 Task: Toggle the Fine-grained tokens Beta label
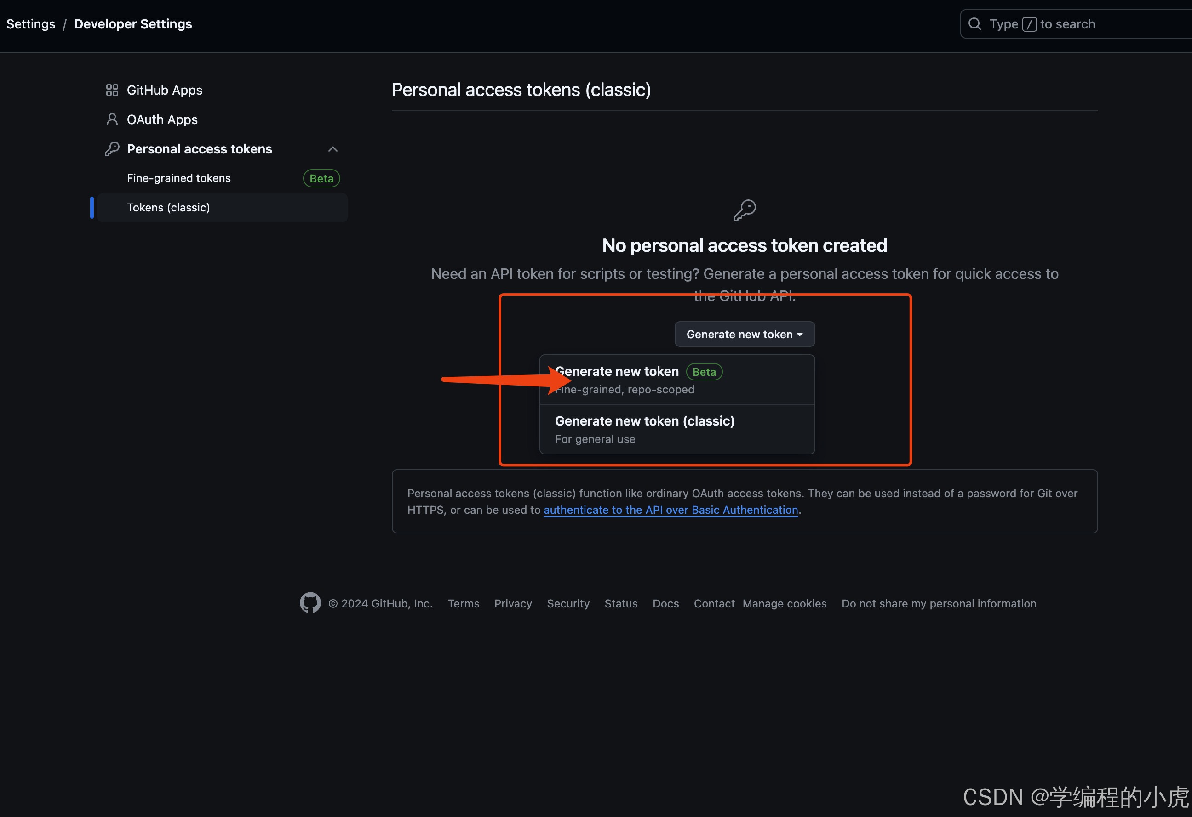coord(321,177)
